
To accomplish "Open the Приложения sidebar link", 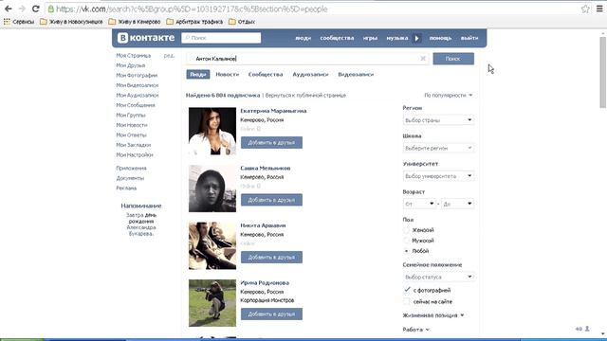I will pos(131,169).
